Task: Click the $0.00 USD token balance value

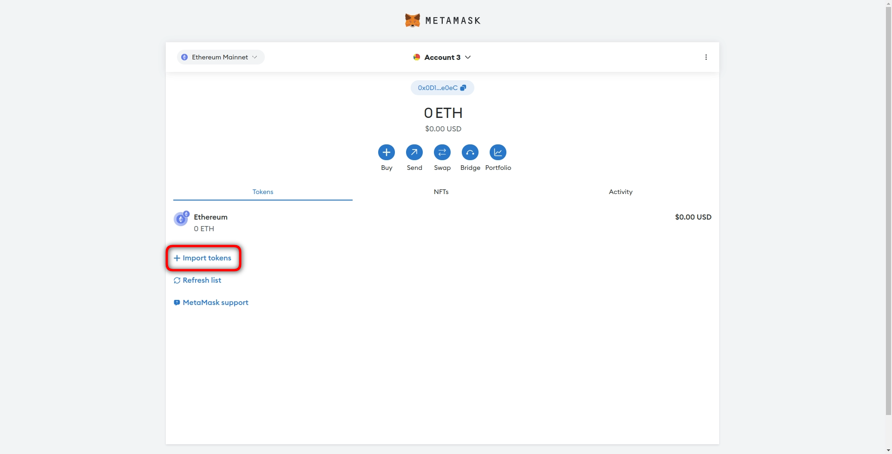Action: tap(693, 217)
